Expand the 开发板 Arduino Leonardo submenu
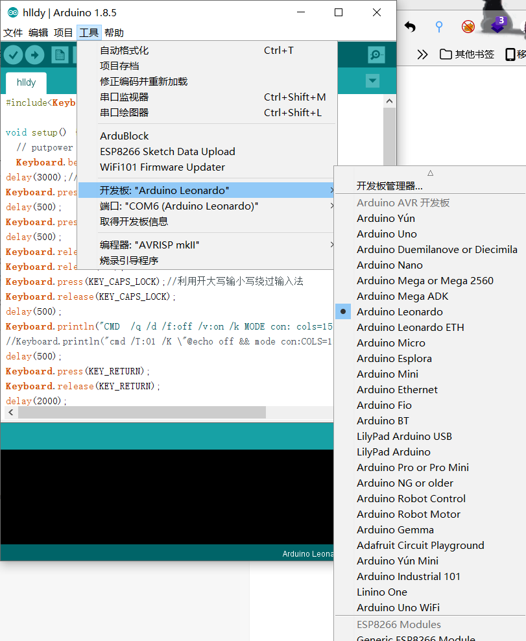The image size is (526, 641). 207,190
